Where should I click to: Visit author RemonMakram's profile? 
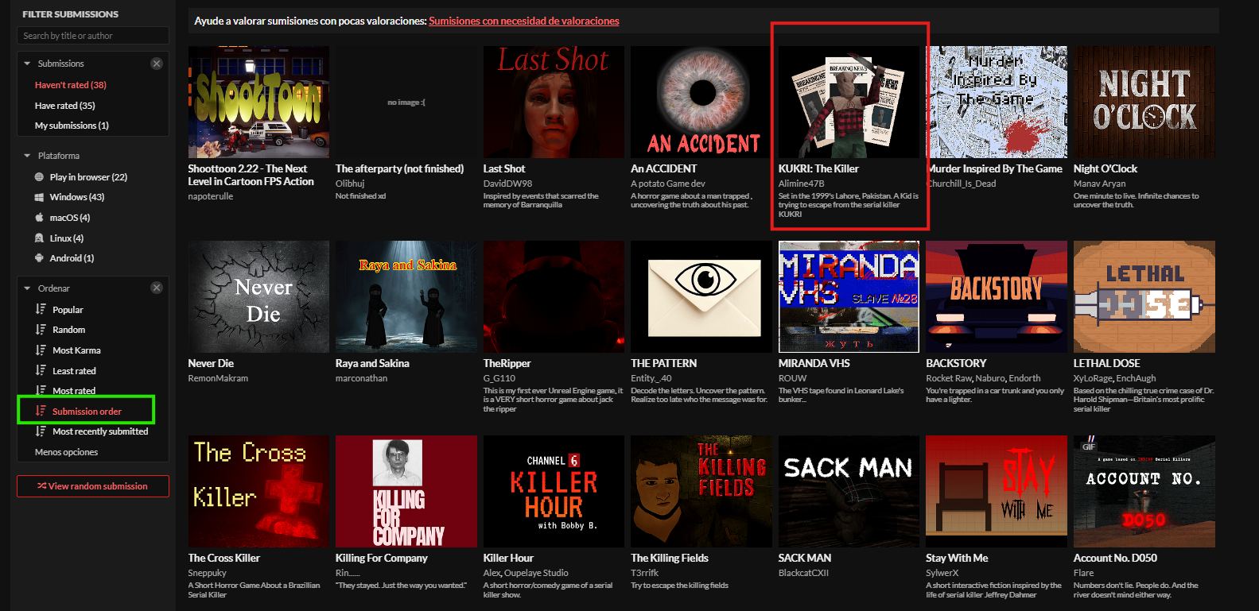218,378
